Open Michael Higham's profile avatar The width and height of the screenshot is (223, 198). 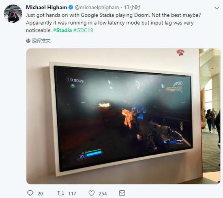point(13,14)
